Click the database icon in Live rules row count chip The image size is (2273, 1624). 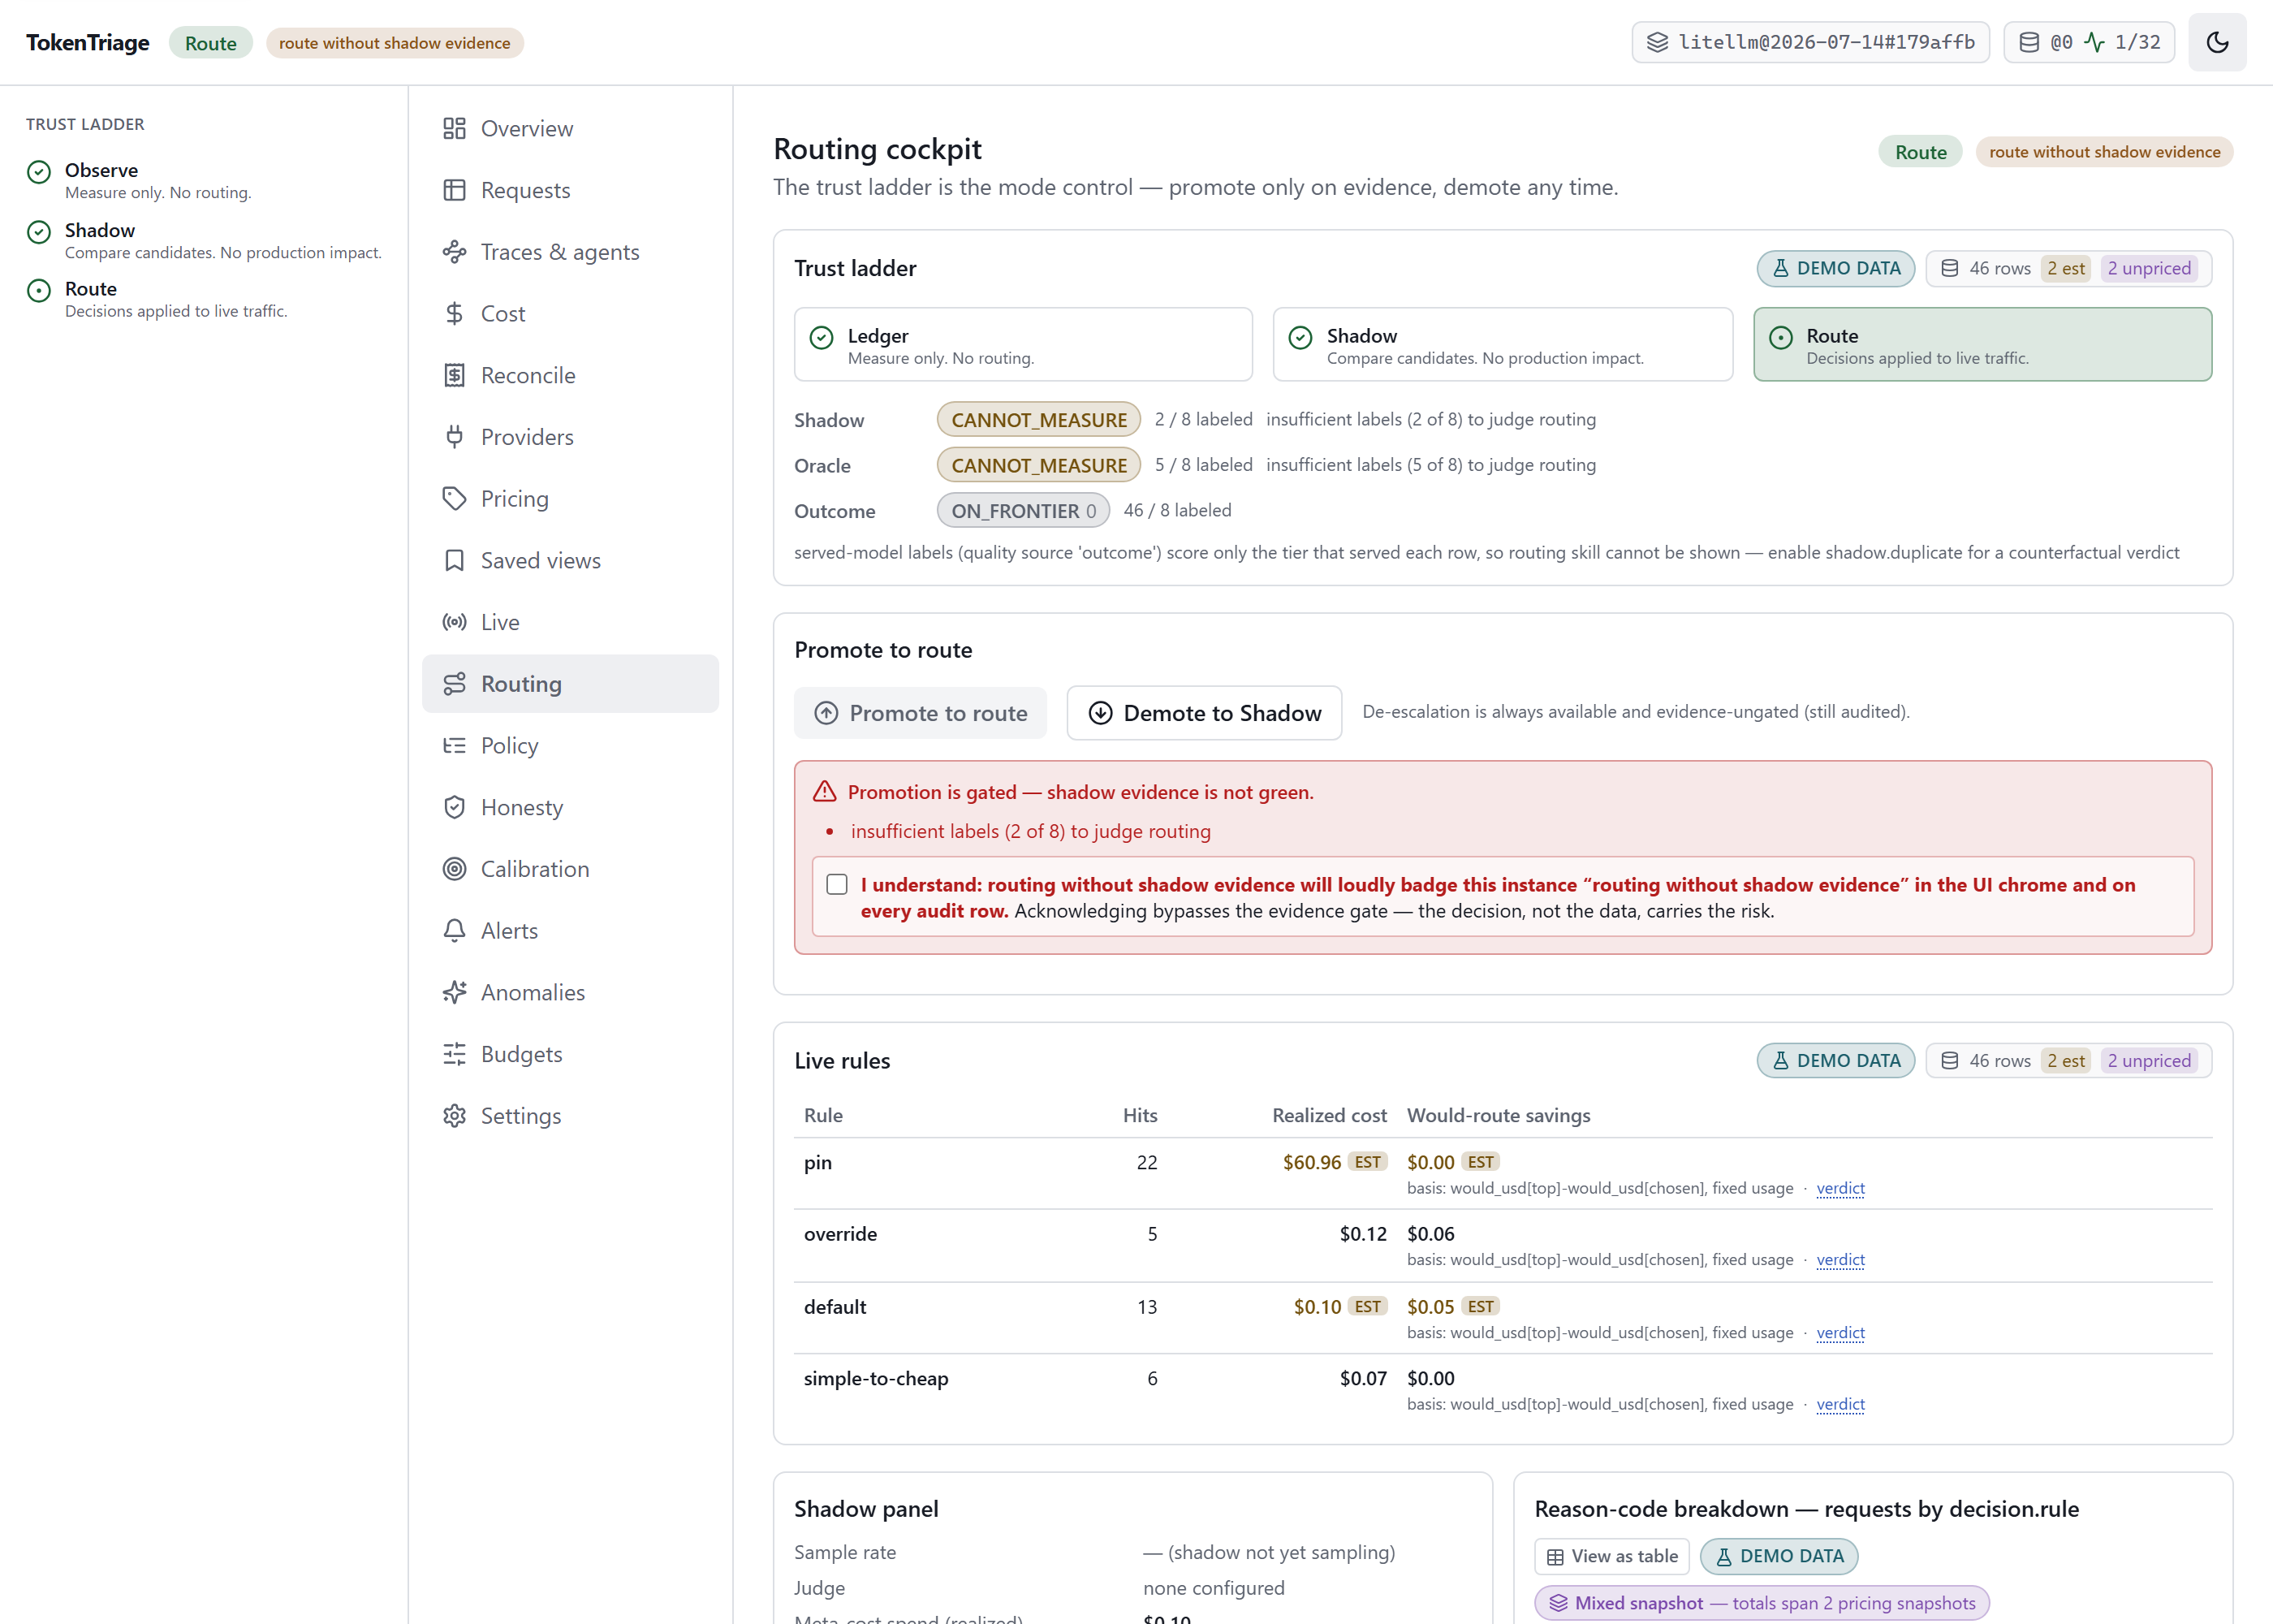click(1948, 1060)
